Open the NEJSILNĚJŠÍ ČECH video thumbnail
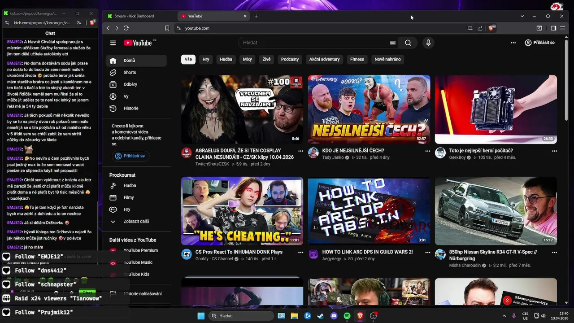This screenshot has width=574, height=323. pyautogui.click(x=369, y=109)
